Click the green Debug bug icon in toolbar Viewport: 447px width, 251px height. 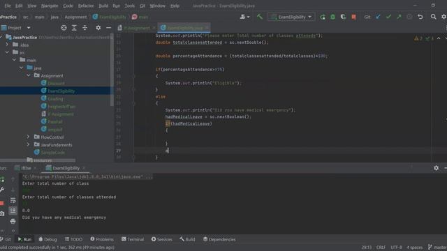332,17
